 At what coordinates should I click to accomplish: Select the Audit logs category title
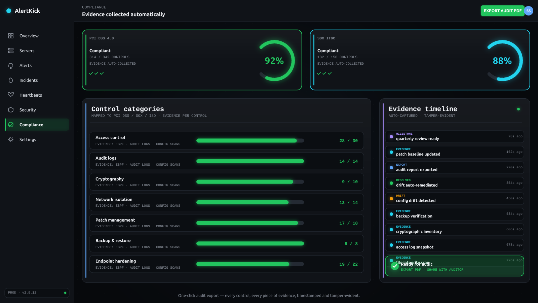tap(106, 158)
